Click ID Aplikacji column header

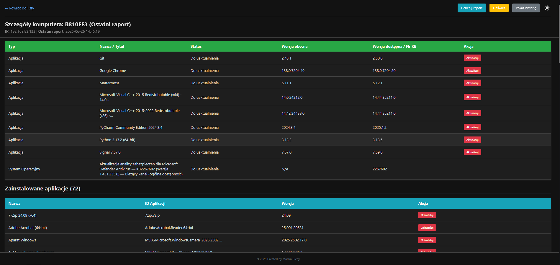pyautogui.click(x=155, y=203)
